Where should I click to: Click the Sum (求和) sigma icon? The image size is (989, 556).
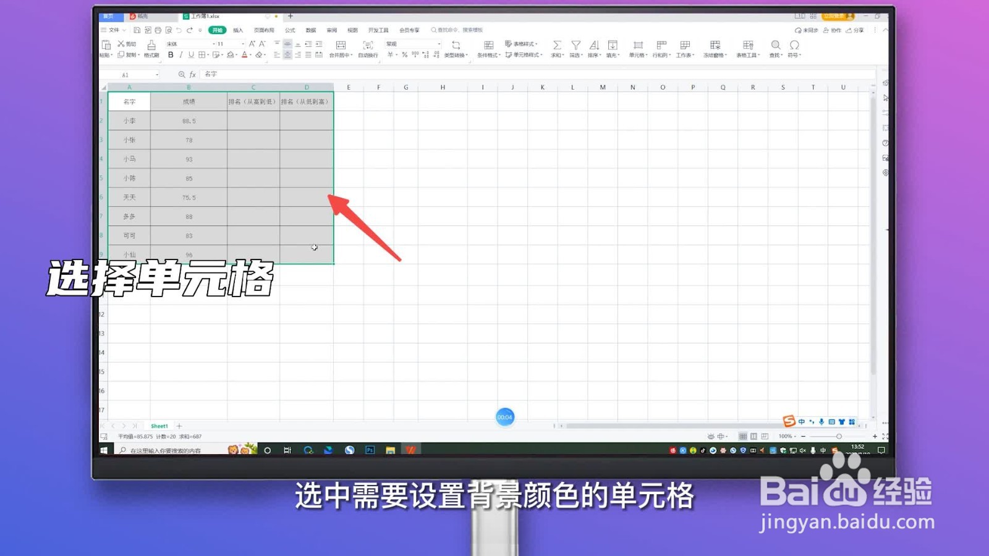pos(557,45)
